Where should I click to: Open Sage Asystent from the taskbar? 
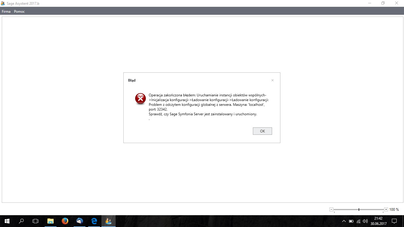pyautogui.click(x=108, y=221)
